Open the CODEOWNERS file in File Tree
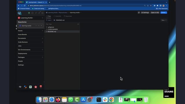This screenshot has width=185, height=104. coord(53,29)
